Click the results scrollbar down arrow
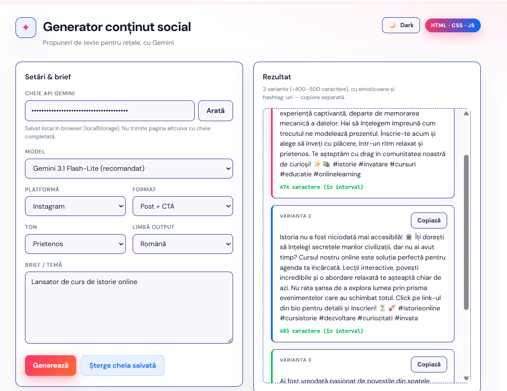 pos(466,378)
